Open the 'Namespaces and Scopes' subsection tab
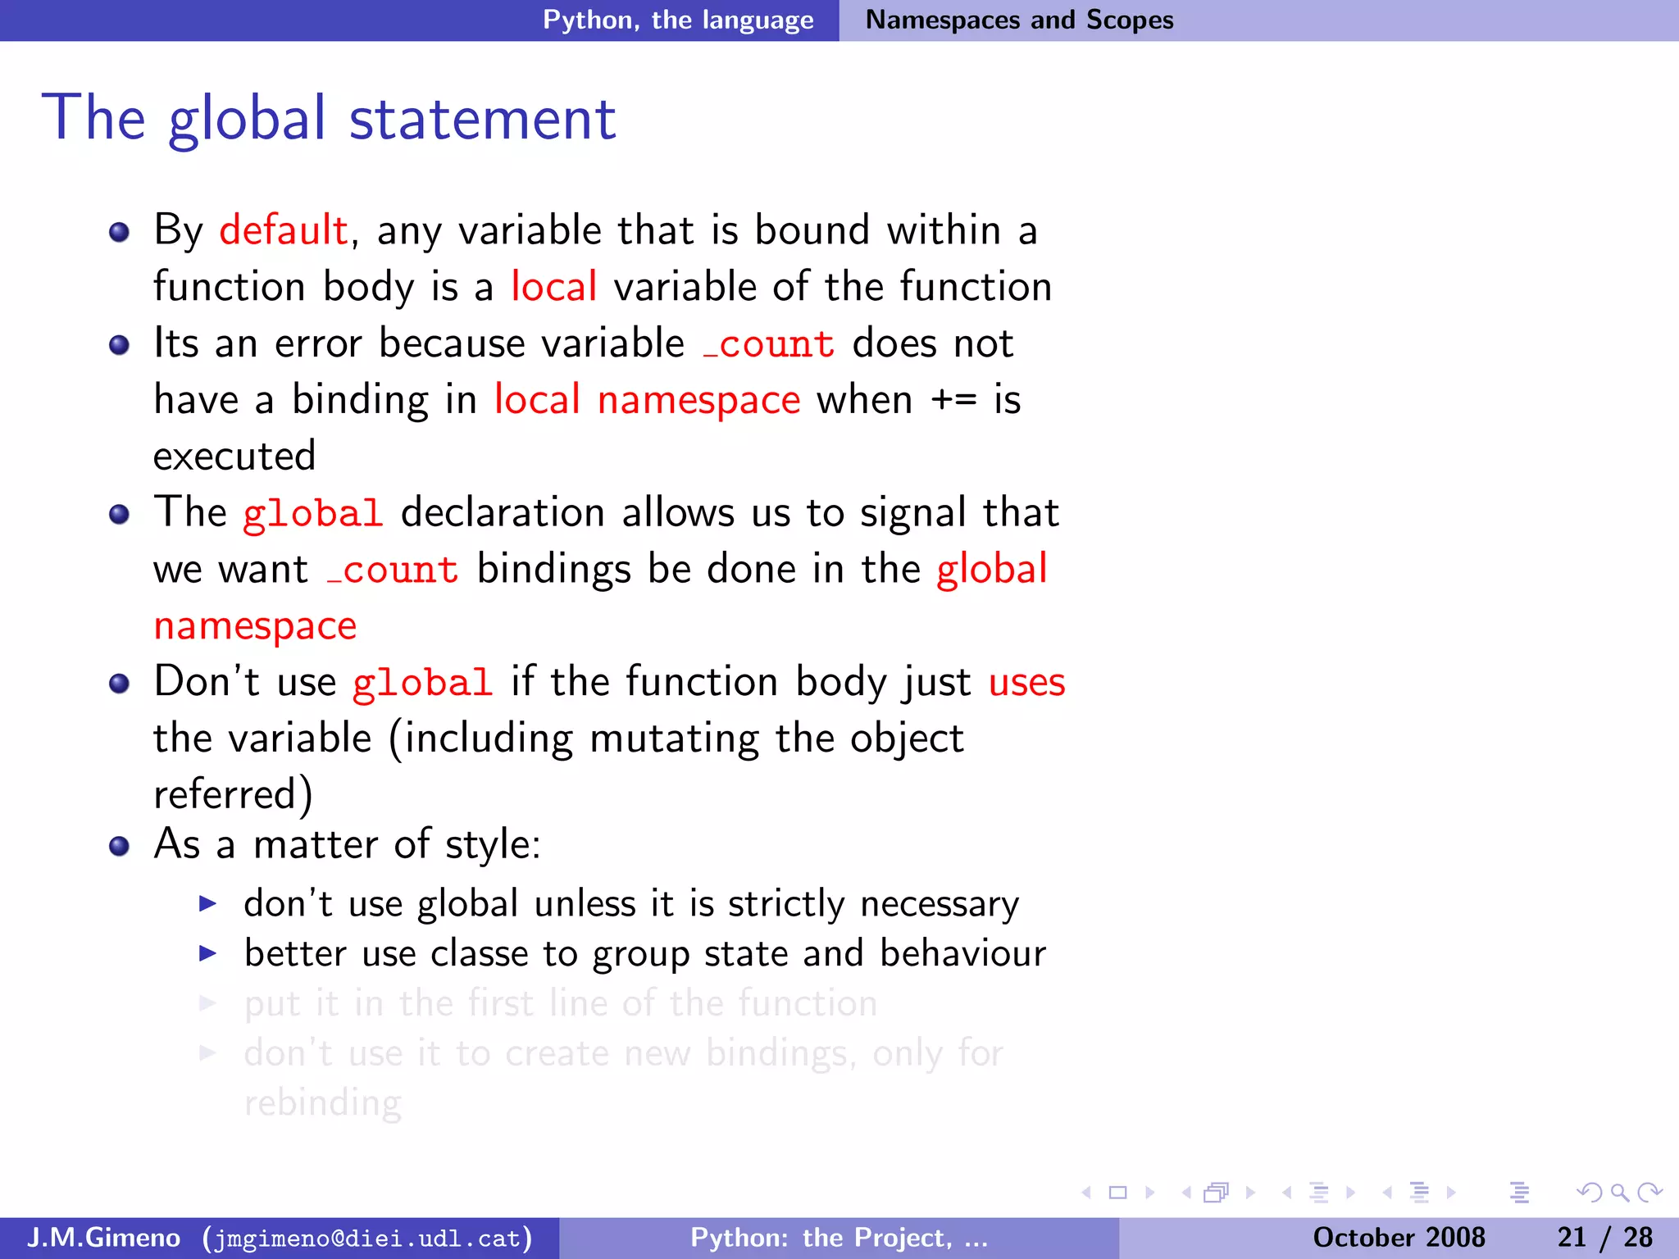The width and height of the screenshot is (1679, 1259). click(x=1019, y=20)
